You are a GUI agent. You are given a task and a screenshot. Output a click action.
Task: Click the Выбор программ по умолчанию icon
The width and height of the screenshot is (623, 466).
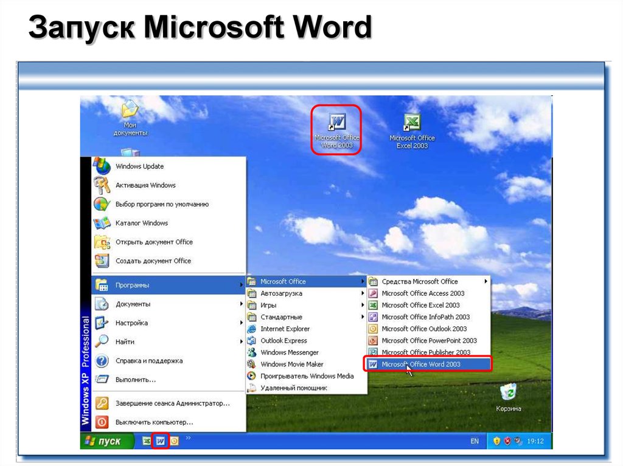coord(102,204)
